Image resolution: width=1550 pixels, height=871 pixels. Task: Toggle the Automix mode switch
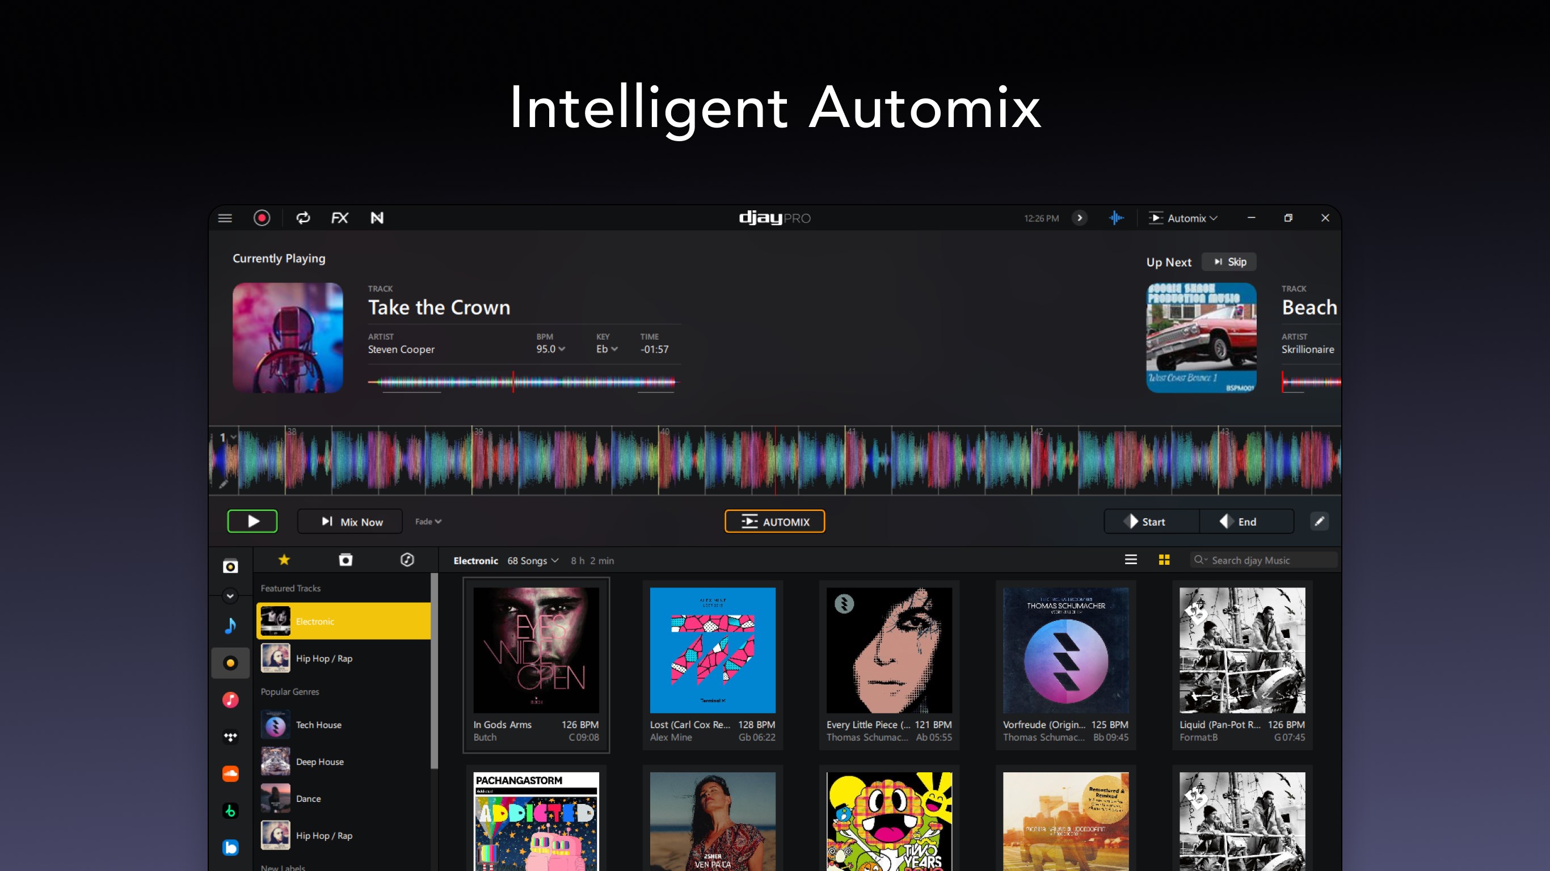click(1182, 218)
